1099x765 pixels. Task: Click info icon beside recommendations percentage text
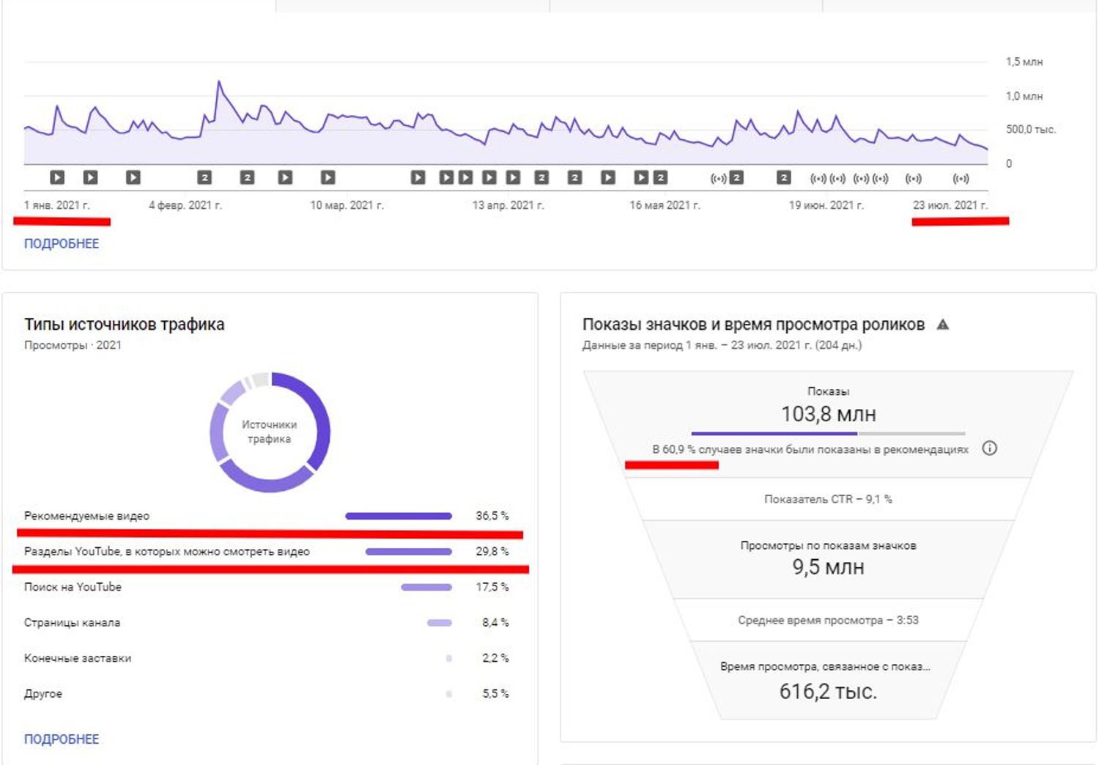tap(989, 448)
